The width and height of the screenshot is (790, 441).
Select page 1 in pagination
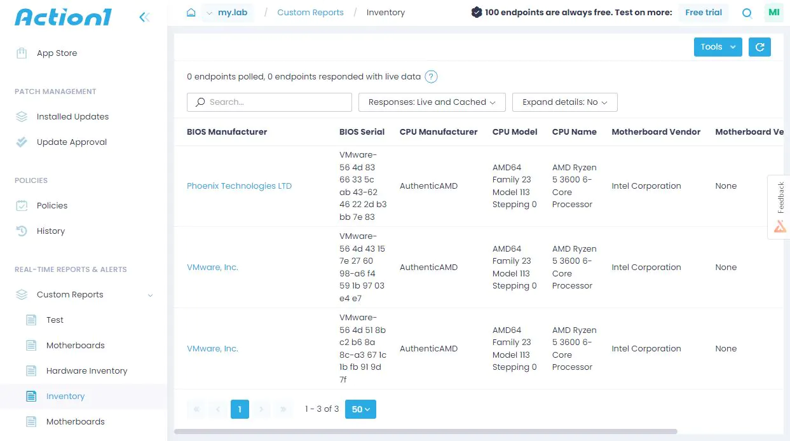[x=240, y=409]
